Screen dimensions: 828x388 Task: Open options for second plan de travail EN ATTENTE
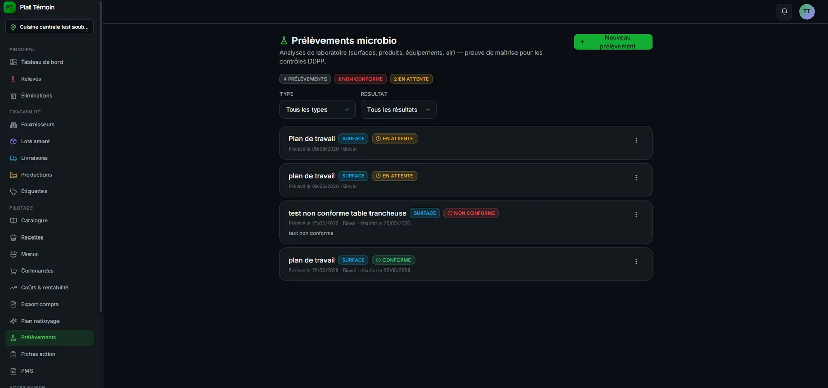[636, 177]
